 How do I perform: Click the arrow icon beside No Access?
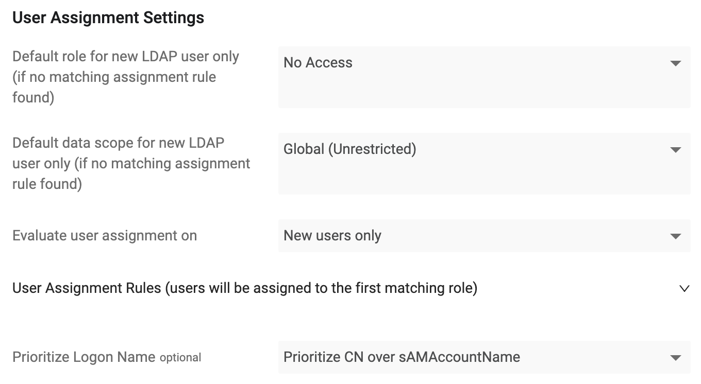[675, 63]
